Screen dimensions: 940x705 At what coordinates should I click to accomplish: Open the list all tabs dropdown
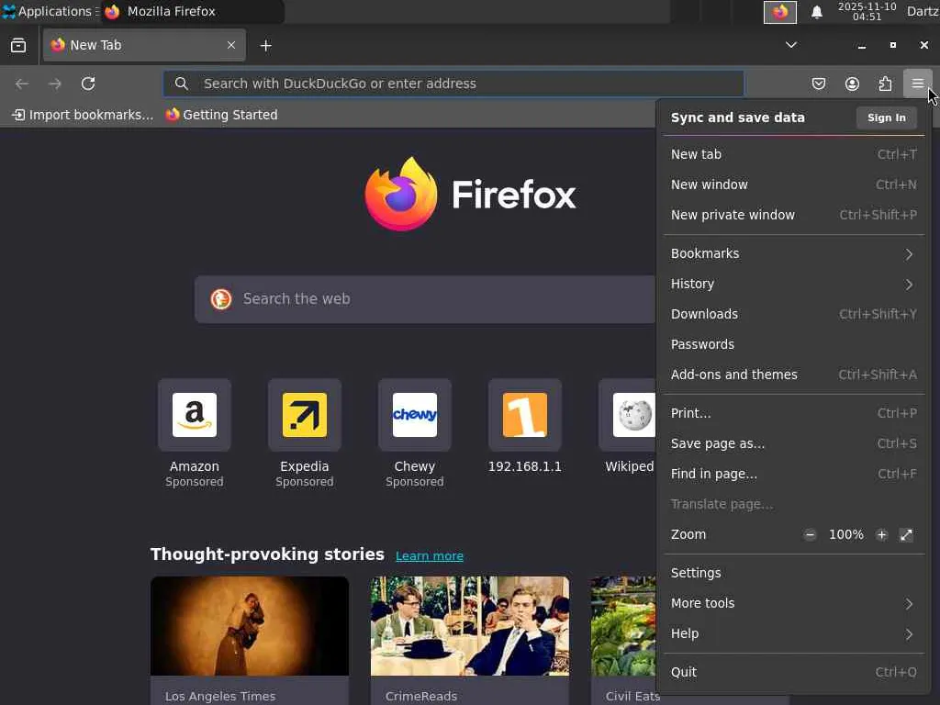point(790,45)
